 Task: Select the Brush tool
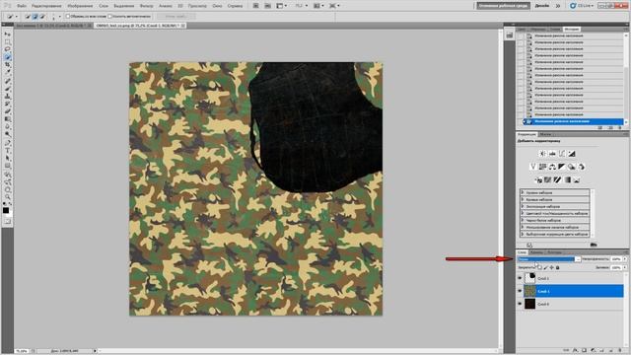pyautogui.click(x=7, y=89)
